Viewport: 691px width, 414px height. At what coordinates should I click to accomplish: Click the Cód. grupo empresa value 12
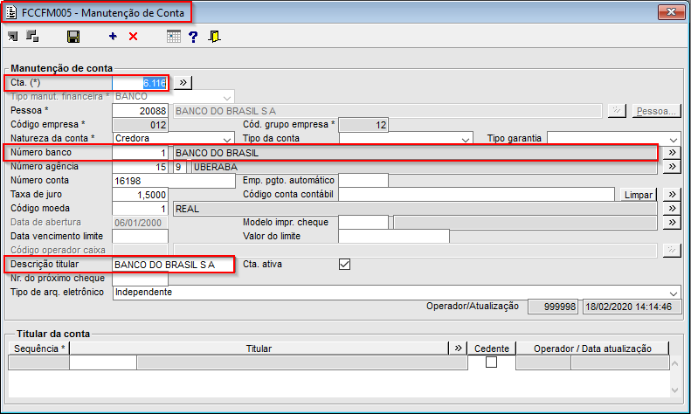(363, 125)
